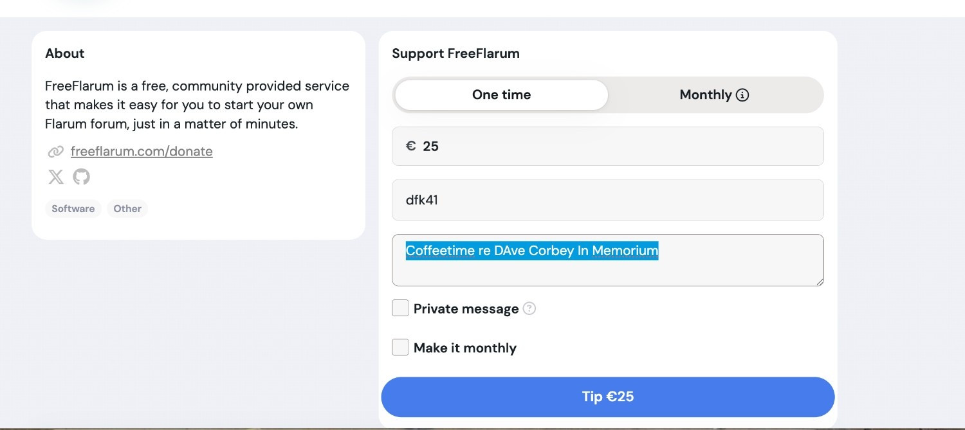Focus the amount field showing 25

618,147
